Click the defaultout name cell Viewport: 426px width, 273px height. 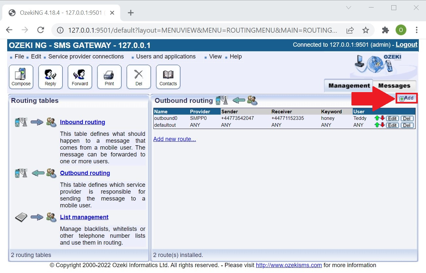pos(165,125)
